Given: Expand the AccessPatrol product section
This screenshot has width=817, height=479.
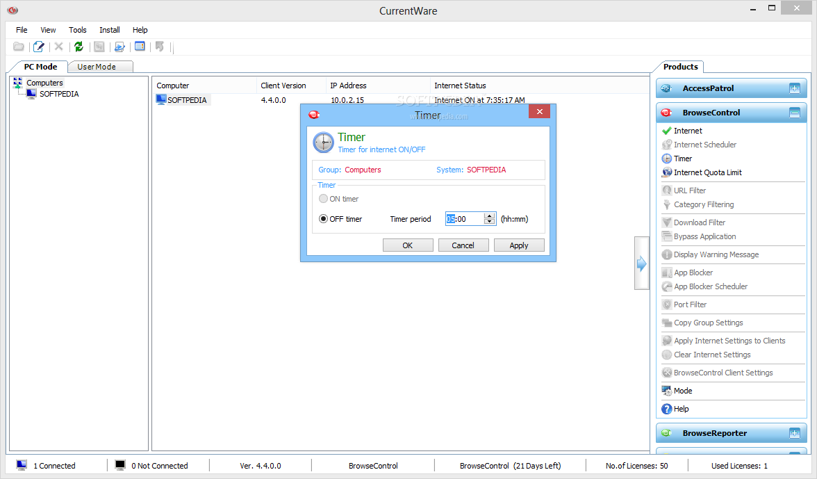Looking at the screenshot, I should [x=794, y=88].
